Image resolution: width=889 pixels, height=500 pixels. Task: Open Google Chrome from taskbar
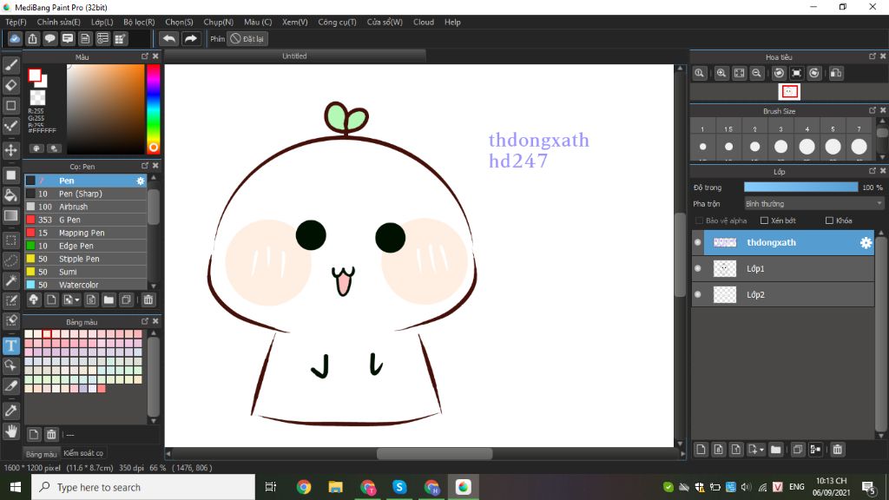tap(304, 488)
